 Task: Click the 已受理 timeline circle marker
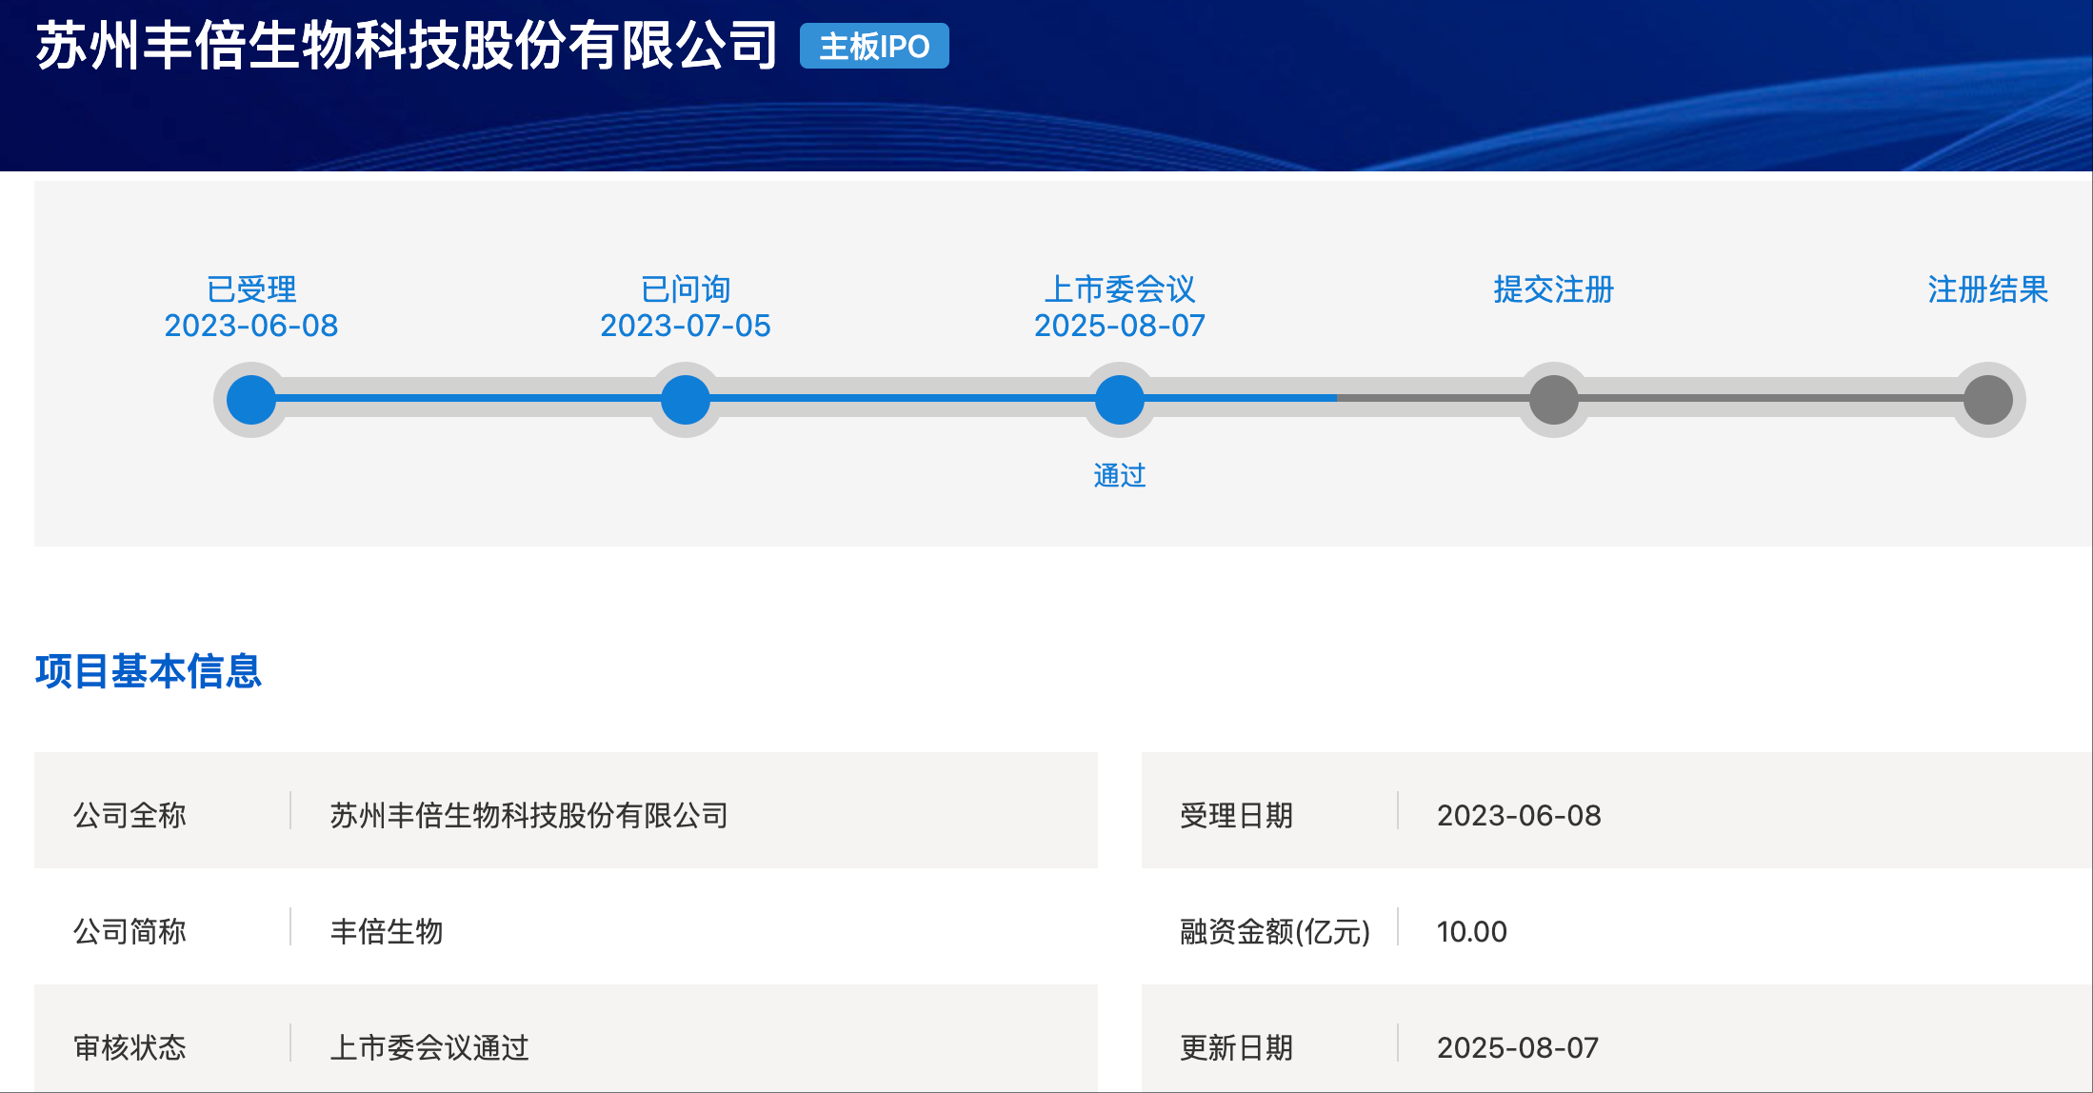251,400
